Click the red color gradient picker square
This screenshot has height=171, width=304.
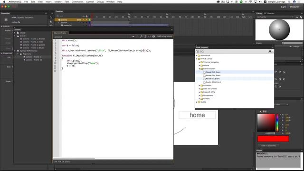coord(266,123)
